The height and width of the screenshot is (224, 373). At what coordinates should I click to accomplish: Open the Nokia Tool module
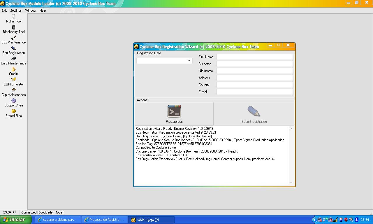(14, 19)
